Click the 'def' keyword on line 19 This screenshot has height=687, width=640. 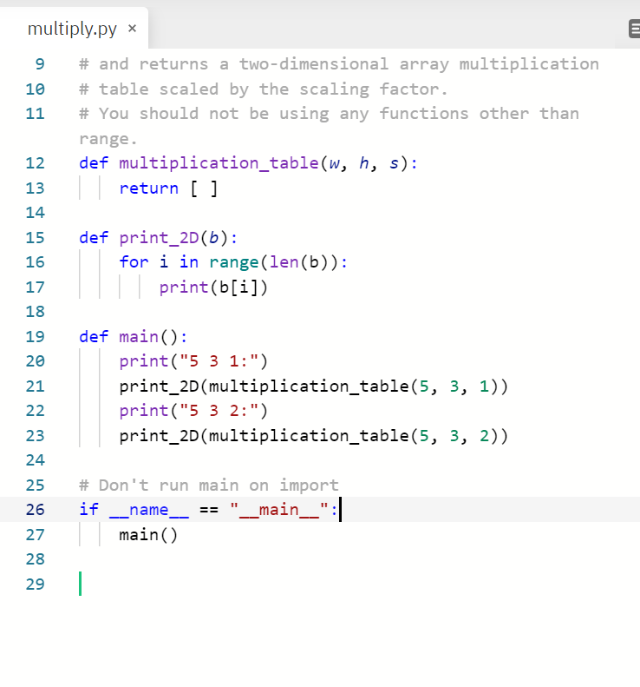pos(94,337)
